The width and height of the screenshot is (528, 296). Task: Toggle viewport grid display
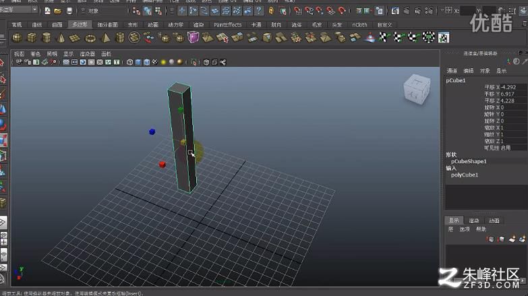(x=66, y=62)
